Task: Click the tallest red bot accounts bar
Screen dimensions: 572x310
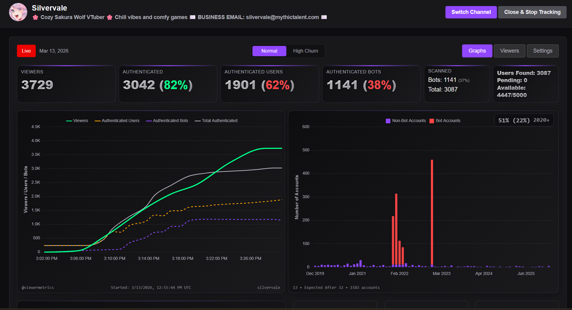Action: (432, 212)
